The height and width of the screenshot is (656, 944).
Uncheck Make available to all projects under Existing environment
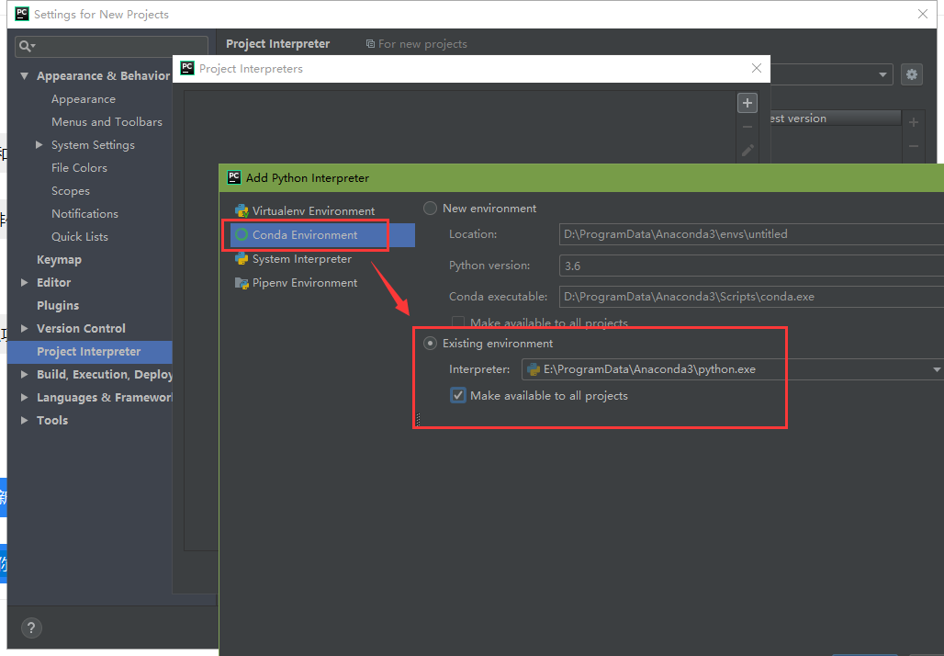(458, 395)
